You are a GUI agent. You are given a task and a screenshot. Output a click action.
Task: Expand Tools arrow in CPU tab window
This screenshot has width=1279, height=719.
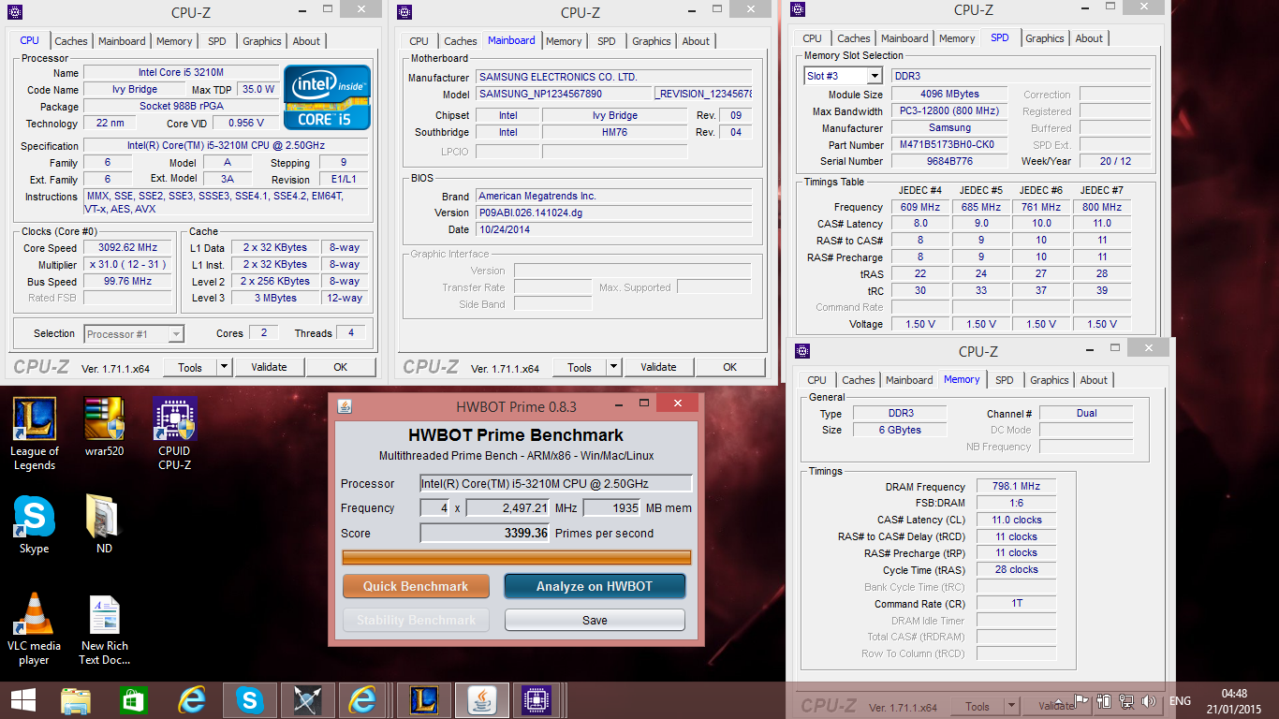(x=224, y=367)
